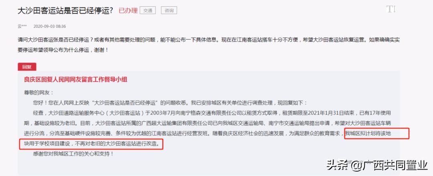Viewport: 433px width, 176px height.
Task: Open the red 回复 tab label
Action: (x=27, y=67)
